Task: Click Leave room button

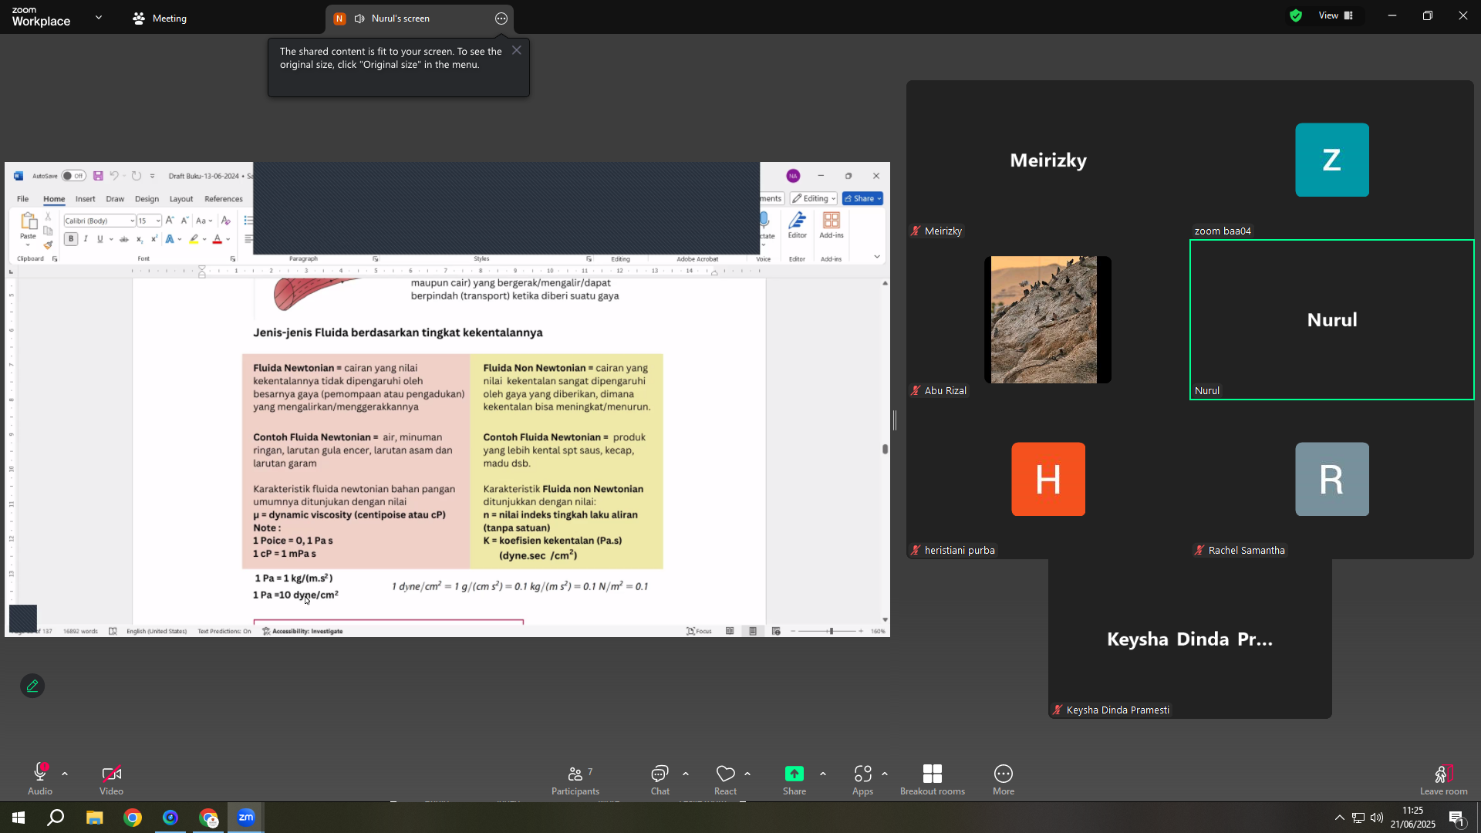Action: [1444, 781]
